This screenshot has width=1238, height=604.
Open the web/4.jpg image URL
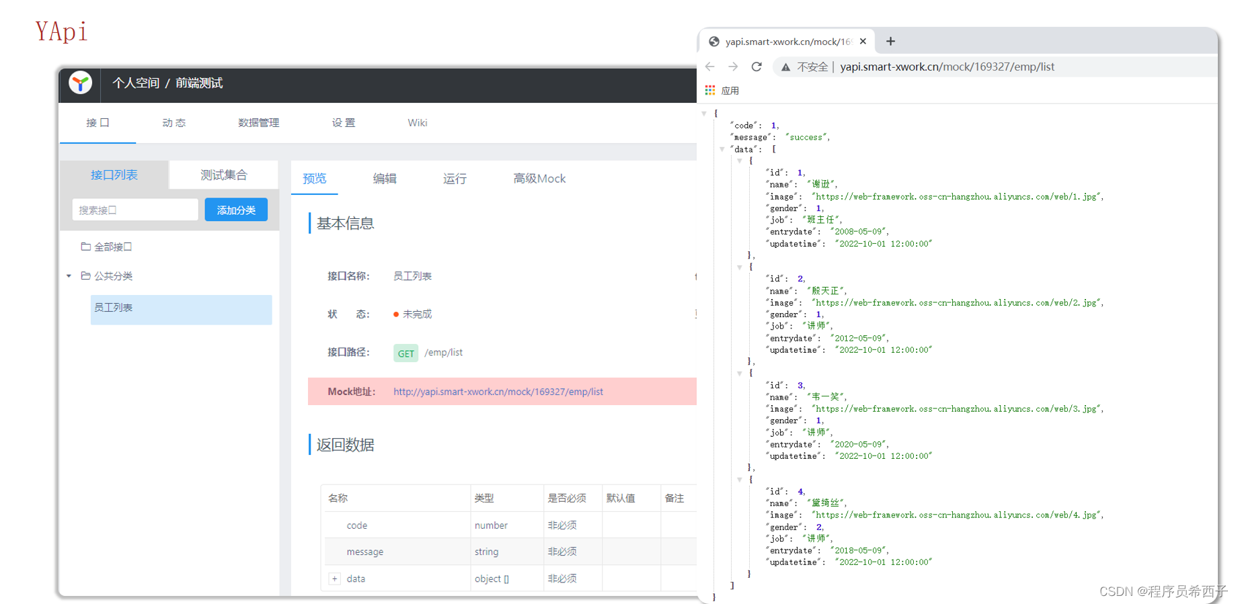tap(956, 515)
